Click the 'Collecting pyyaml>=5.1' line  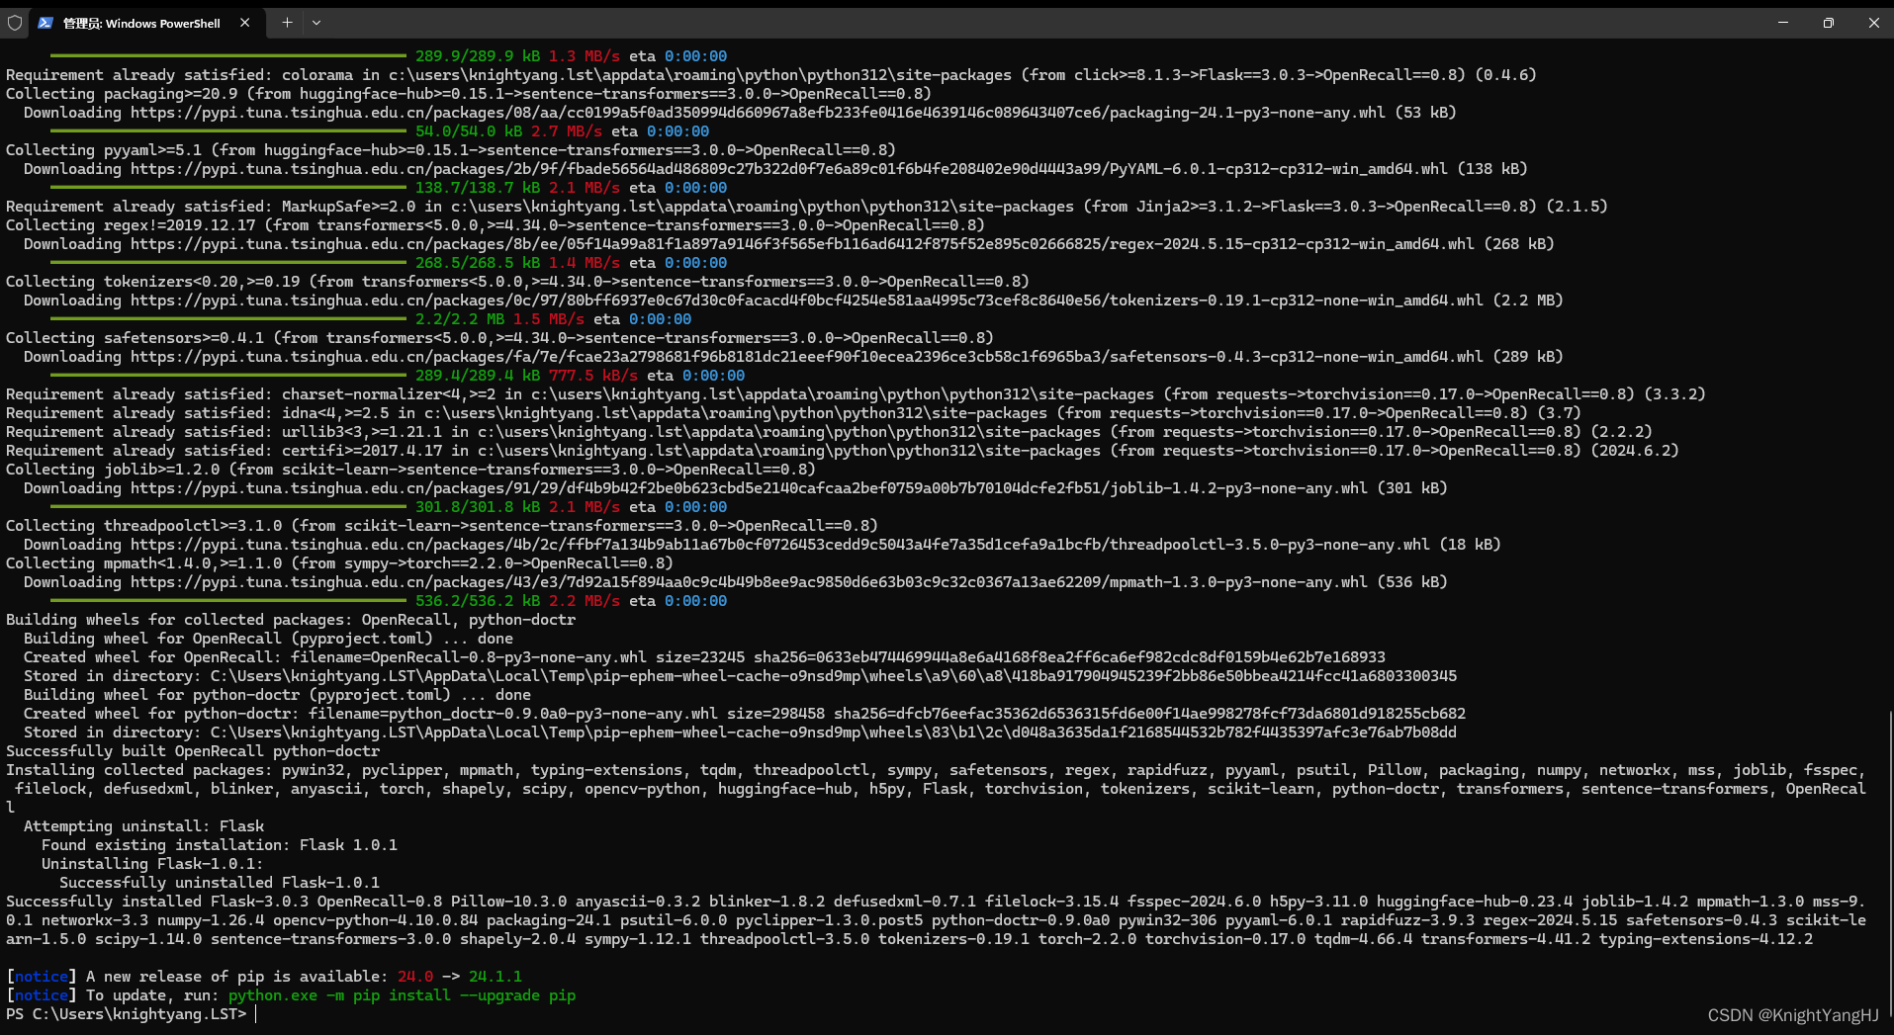coord(451,150)
